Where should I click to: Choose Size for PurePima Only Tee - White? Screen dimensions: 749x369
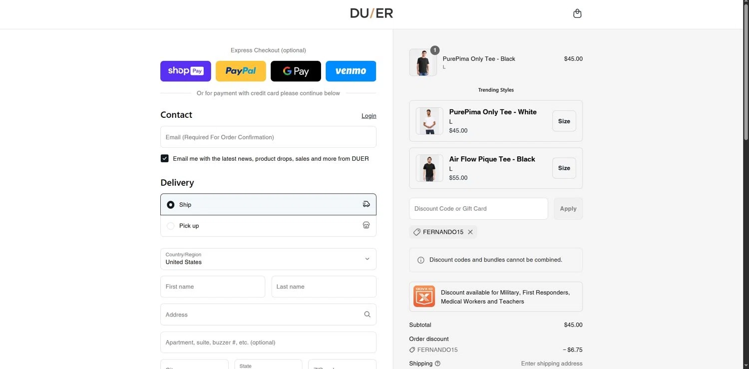point(564,121)
